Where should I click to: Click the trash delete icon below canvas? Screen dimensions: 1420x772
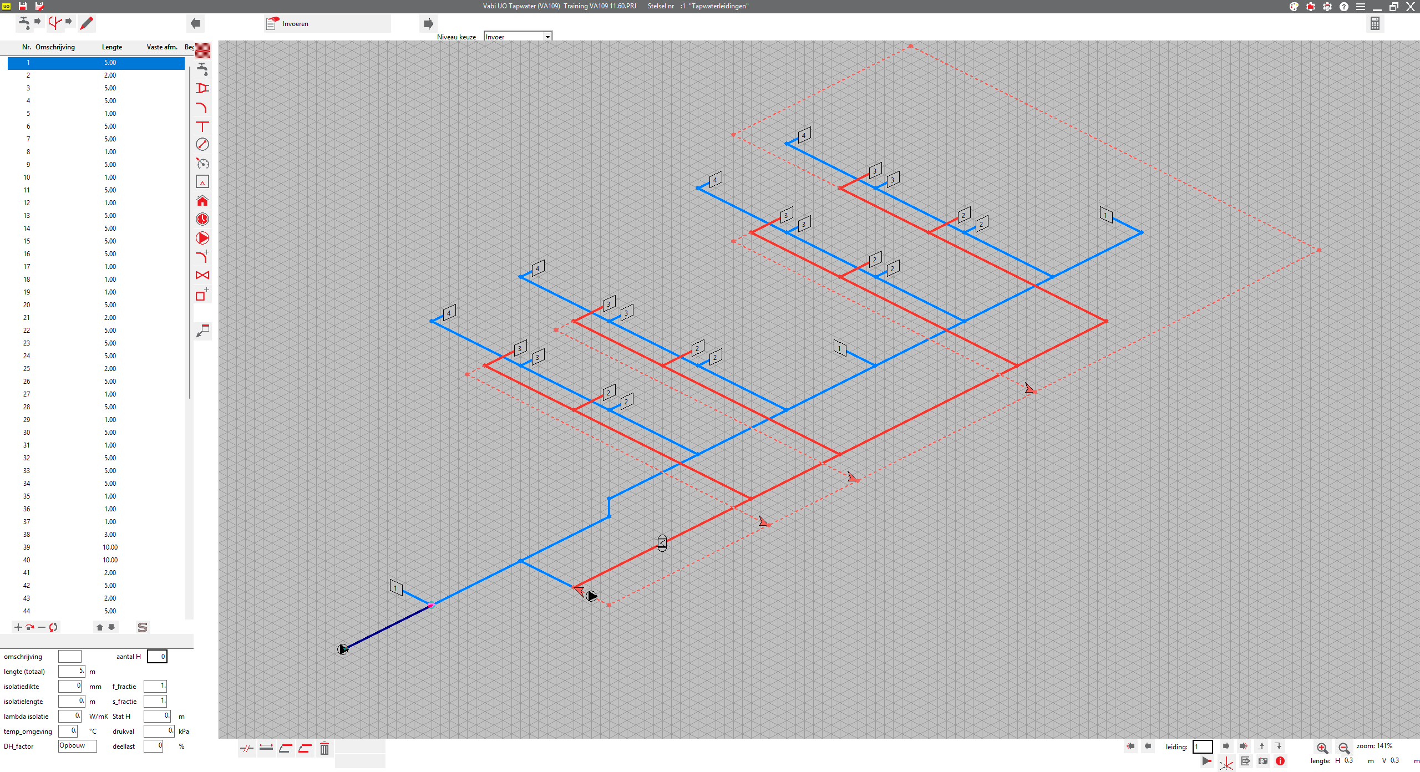tap(324, 749)
